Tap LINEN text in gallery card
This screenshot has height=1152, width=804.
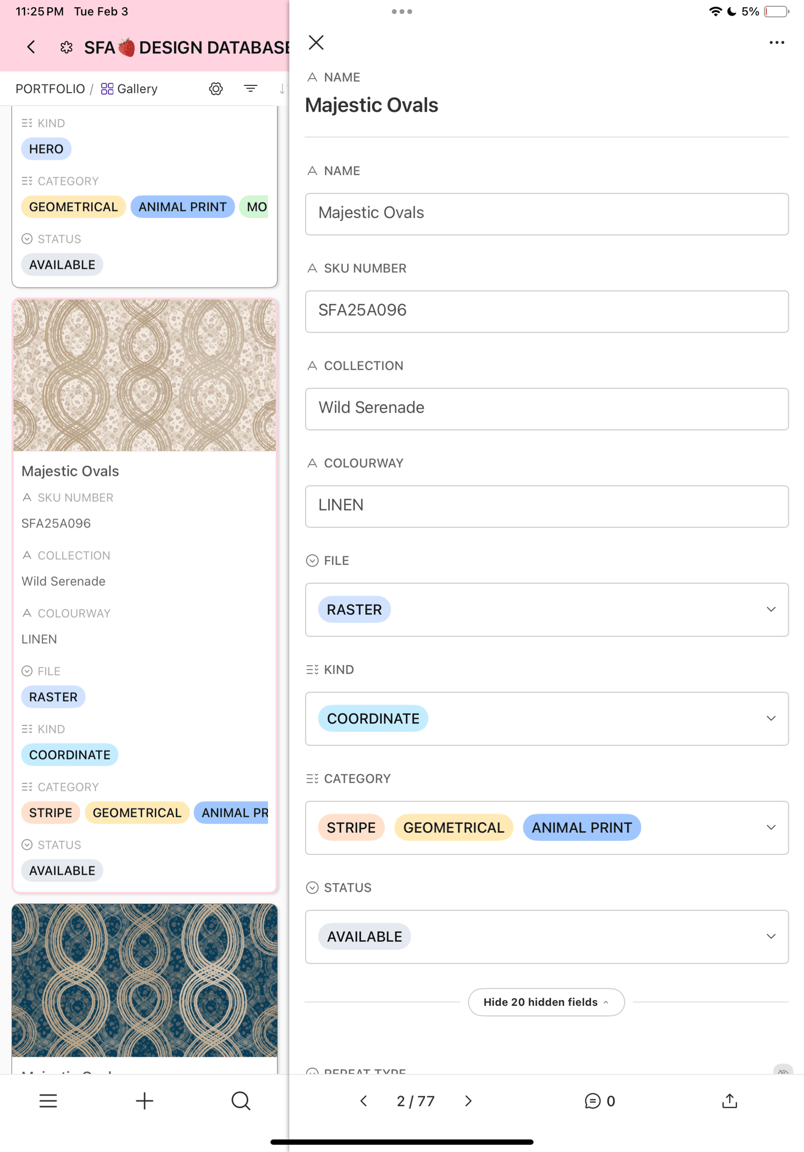pyautogui.click(x=39, y=639)
